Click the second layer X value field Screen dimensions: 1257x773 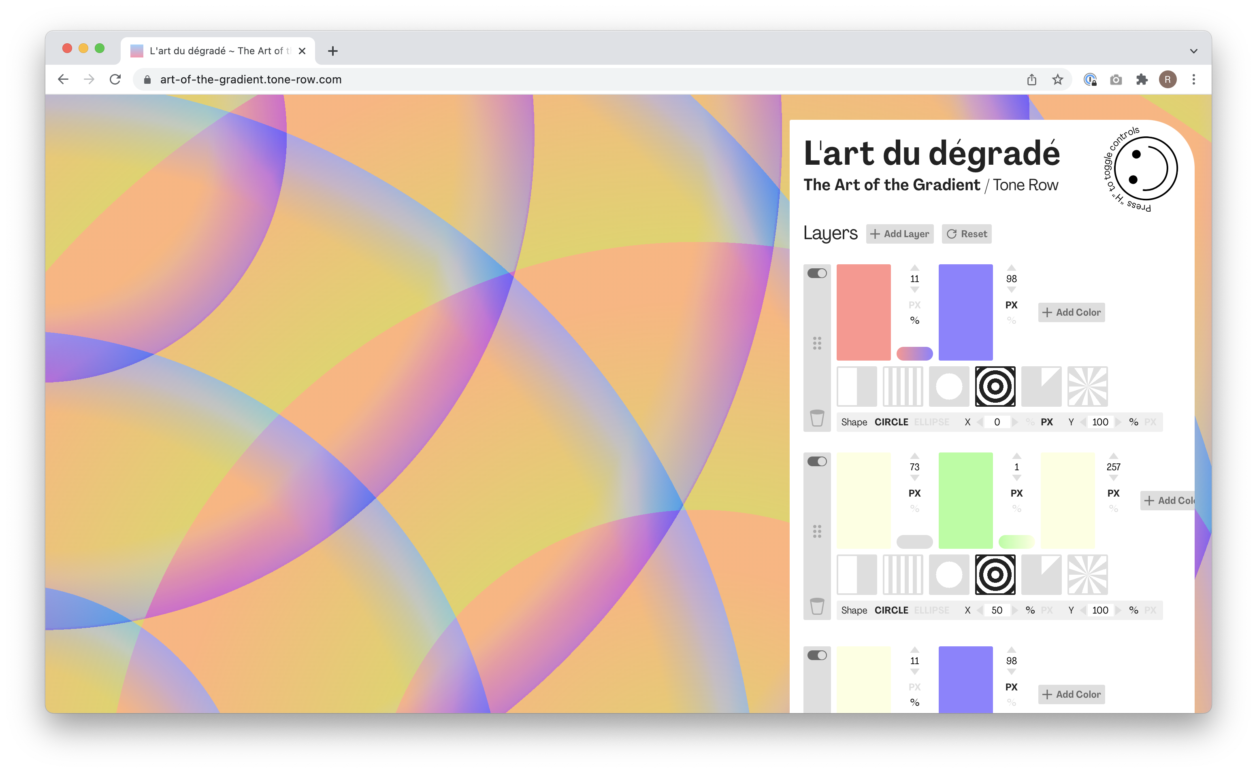(996, 610)
